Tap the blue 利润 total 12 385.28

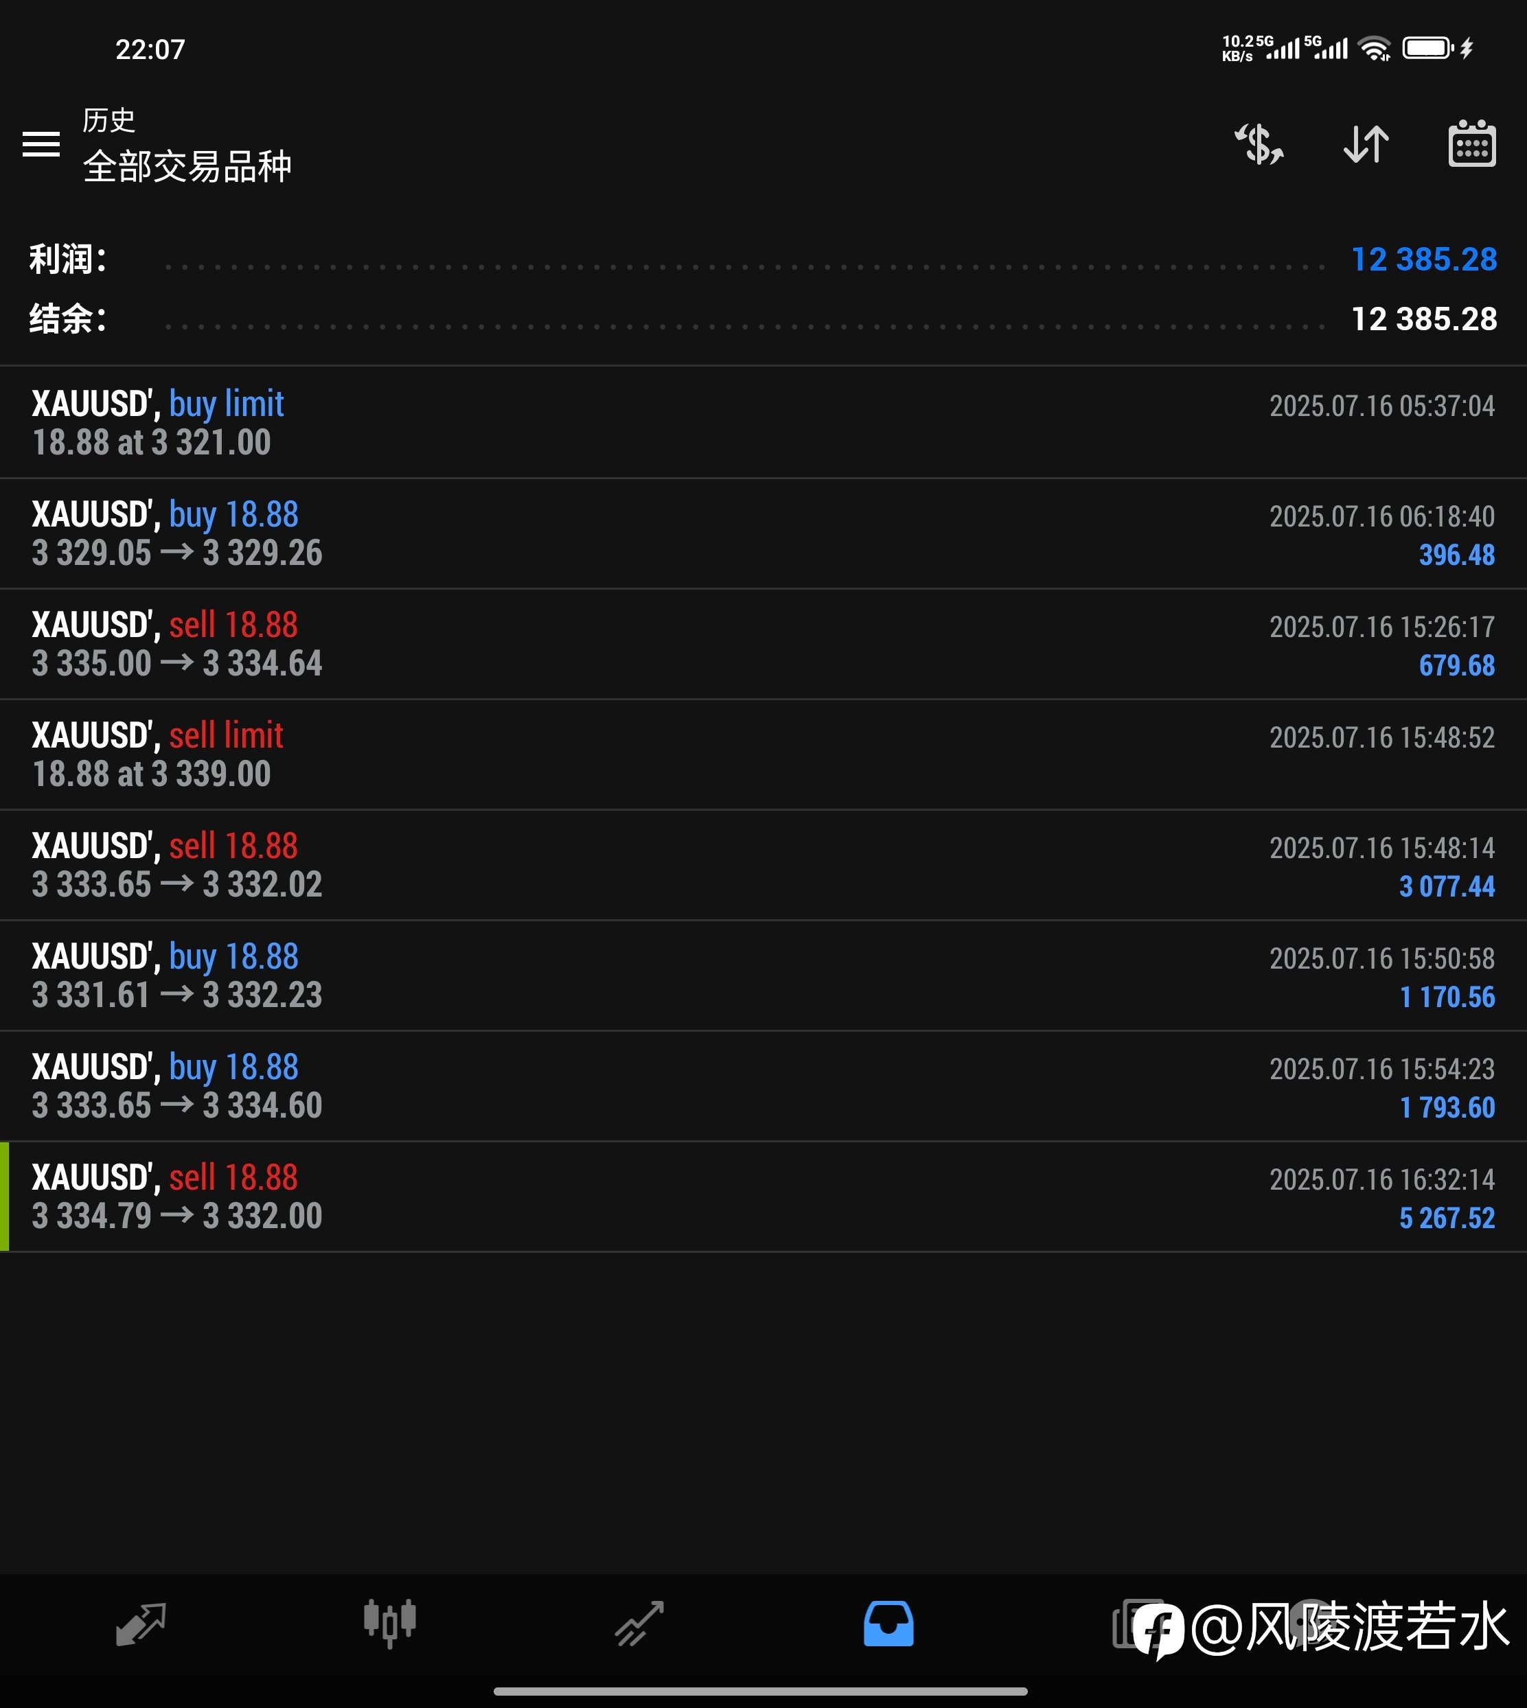pyautogui.click(x=1424, y=259)
